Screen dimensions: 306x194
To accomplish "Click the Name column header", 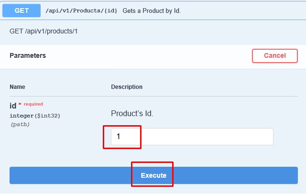I will point(17,87).
